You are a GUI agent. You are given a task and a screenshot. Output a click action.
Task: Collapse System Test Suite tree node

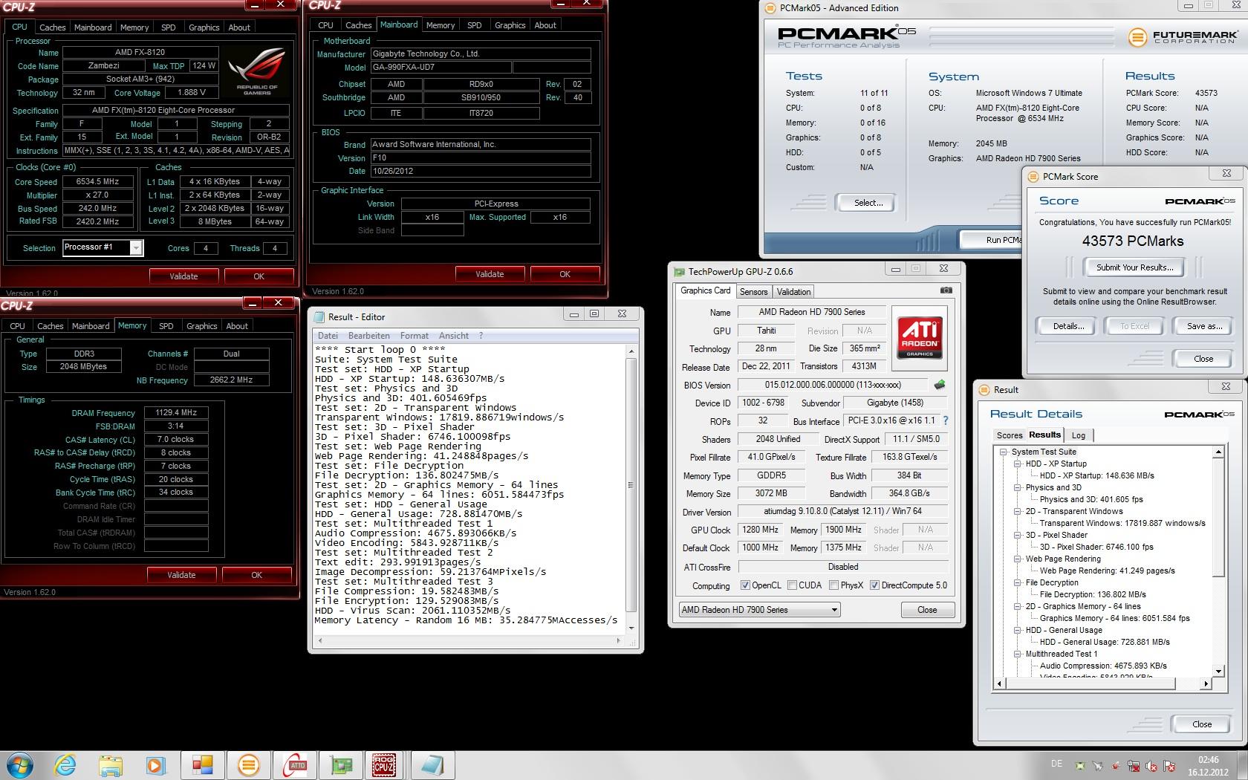click(1004, 452)
